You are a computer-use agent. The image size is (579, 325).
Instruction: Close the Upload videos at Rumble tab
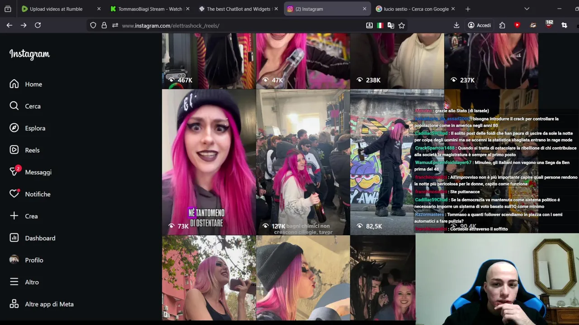click(x=99, y=9)
